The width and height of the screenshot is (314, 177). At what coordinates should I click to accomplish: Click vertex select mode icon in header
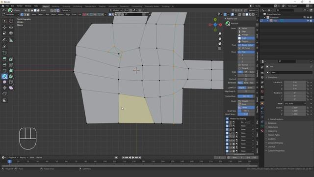point(22,14)
